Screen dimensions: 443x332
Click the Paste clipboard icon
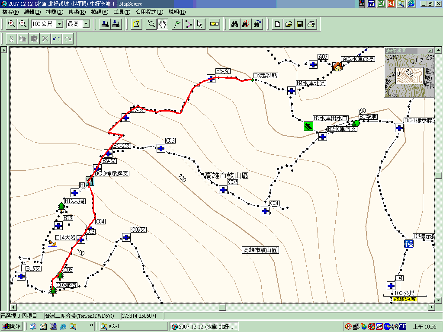coord(34,38)
